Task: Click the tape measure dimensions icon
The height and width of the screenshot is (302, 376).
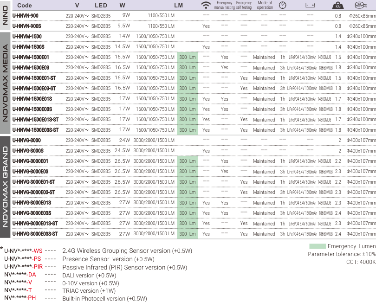Action: [x=361, y=5]
